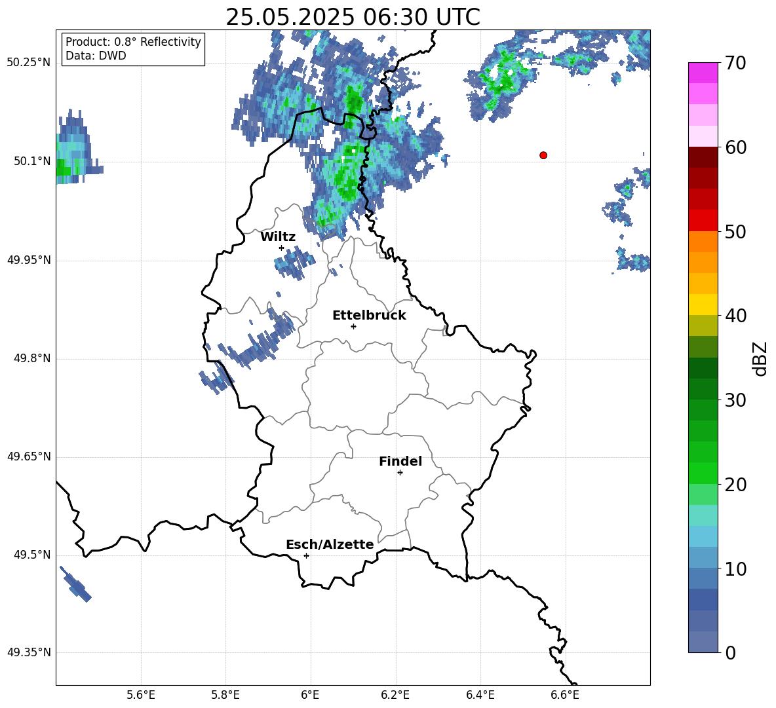Image resolution: width=776 pixels, height=708 pixels.
Task: Click the 40 colorbar tick label
Action: 735,316
